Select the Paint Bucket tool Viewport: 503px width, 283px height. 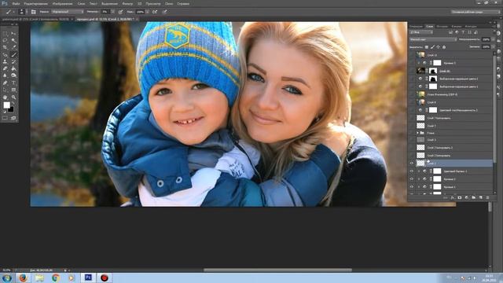[13, 68]
